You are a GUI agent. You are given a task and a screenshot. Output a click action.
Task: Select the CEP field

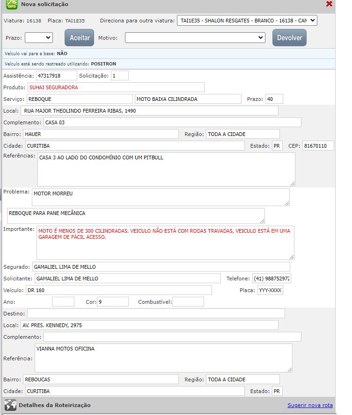[x=318, y=146]
